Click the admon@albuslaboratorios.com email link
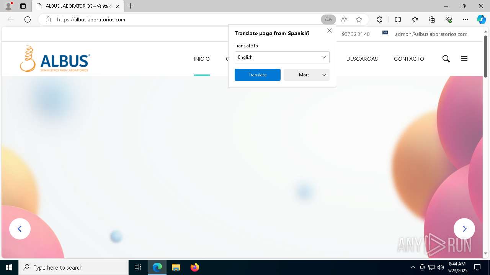The width and height of the screenshot is (490, 275). (431, 34)
